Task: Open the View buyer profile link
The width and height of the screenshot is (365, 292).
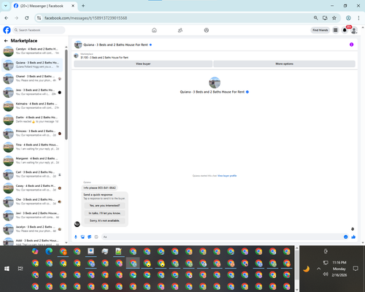Action: coord(227,176)
